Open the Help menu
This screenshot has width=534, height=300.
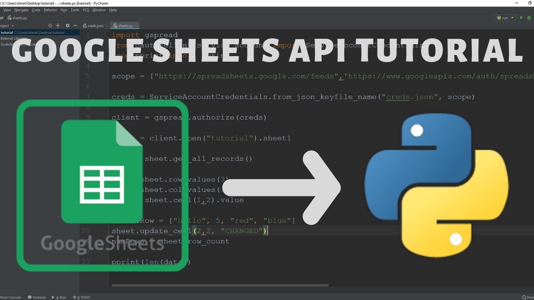point(113,10)
